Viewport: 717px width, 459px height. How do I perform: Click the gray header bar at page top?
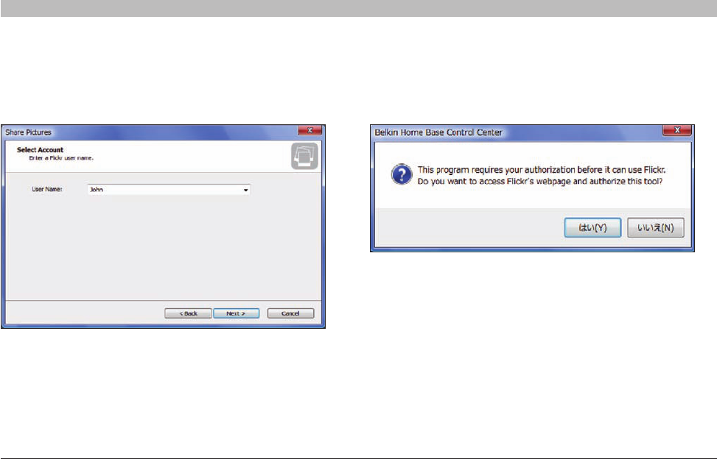pyautogui.click(x=358, y=8)
